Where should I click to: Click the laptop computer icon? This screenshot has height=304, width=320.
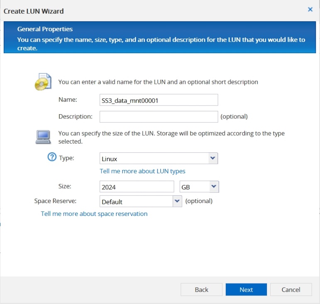[43, 137]
